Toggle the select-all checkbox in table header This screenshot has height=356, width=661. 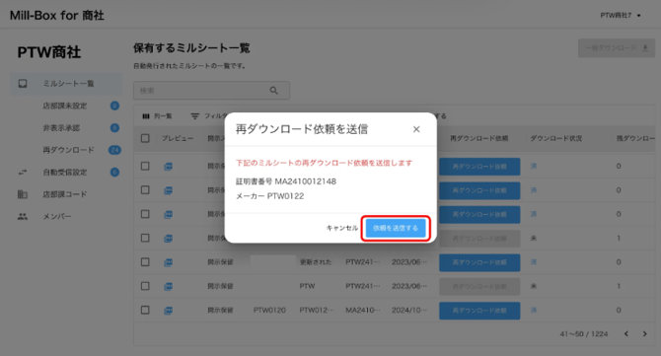[x=145, y=138]
